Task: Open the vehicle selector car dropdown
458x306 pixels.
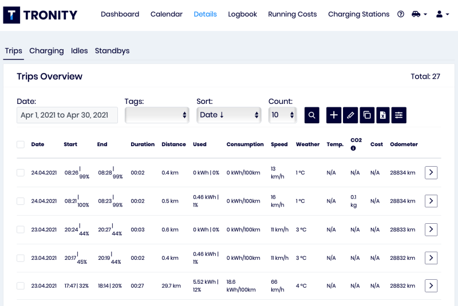Action: coord(419,14)
